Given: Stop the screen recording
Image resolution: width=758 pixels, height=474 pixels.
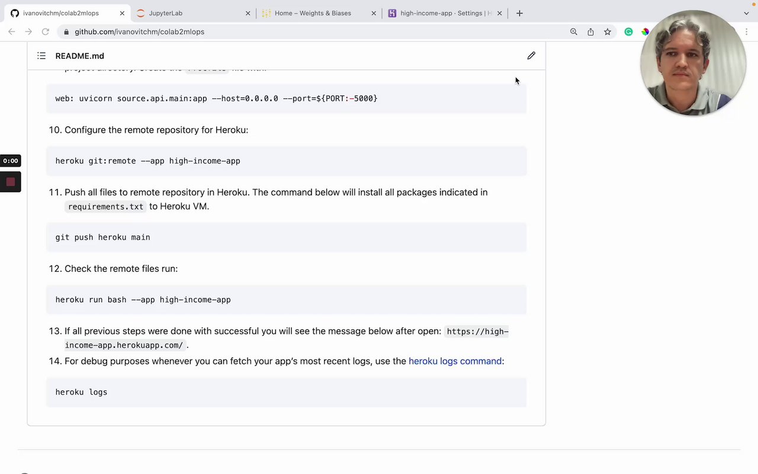Looking at the screenshot, I should coord(11,182).
